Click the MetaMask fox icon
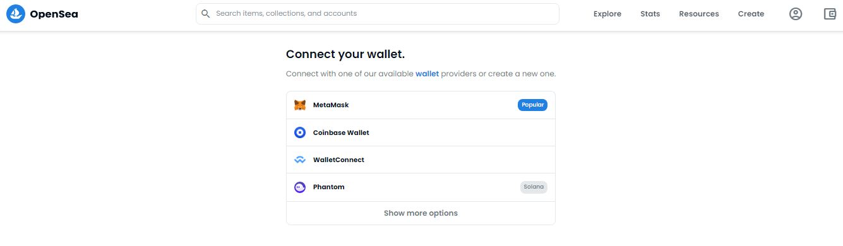843x246 pixels. (300, 105)
